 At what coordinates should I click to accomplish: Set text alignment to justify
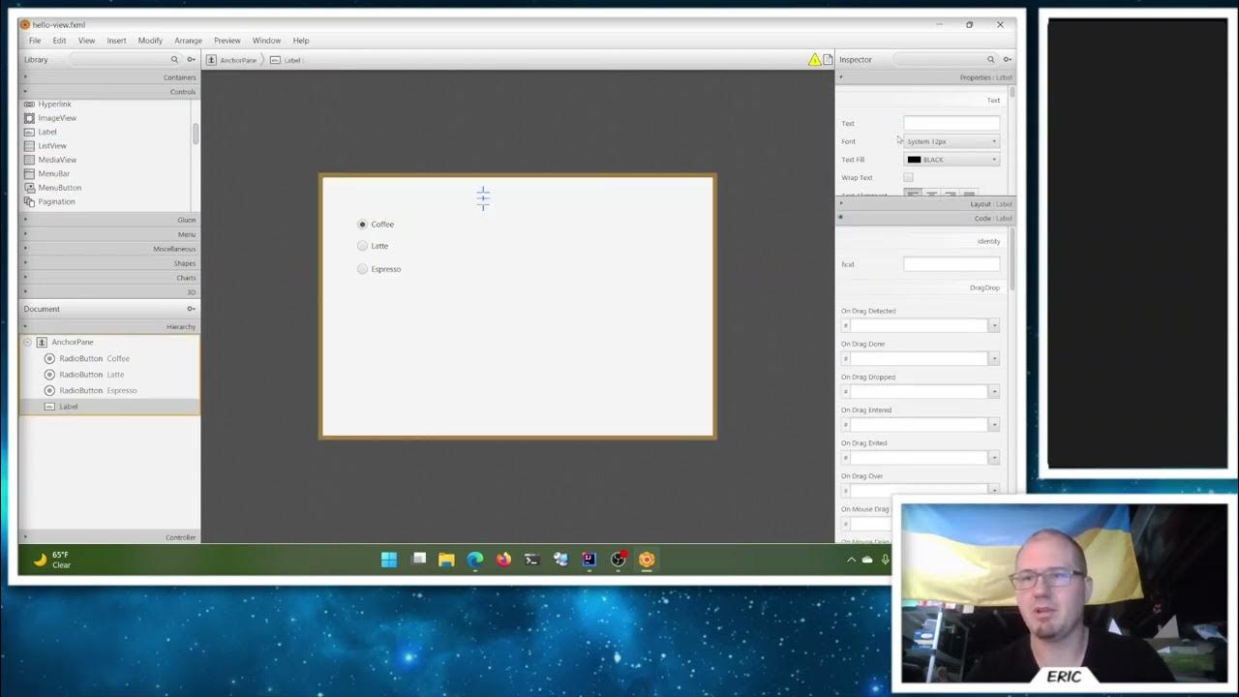[x=969, y=194]
